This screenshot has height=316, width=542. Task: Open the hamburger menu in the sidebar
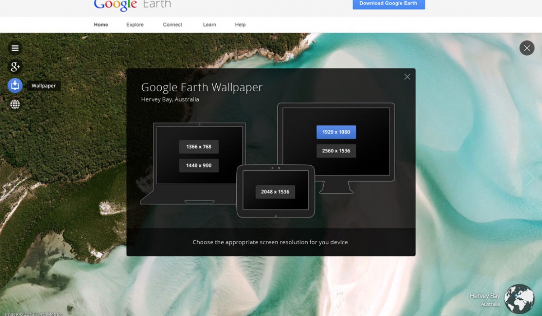coord(15,48)
